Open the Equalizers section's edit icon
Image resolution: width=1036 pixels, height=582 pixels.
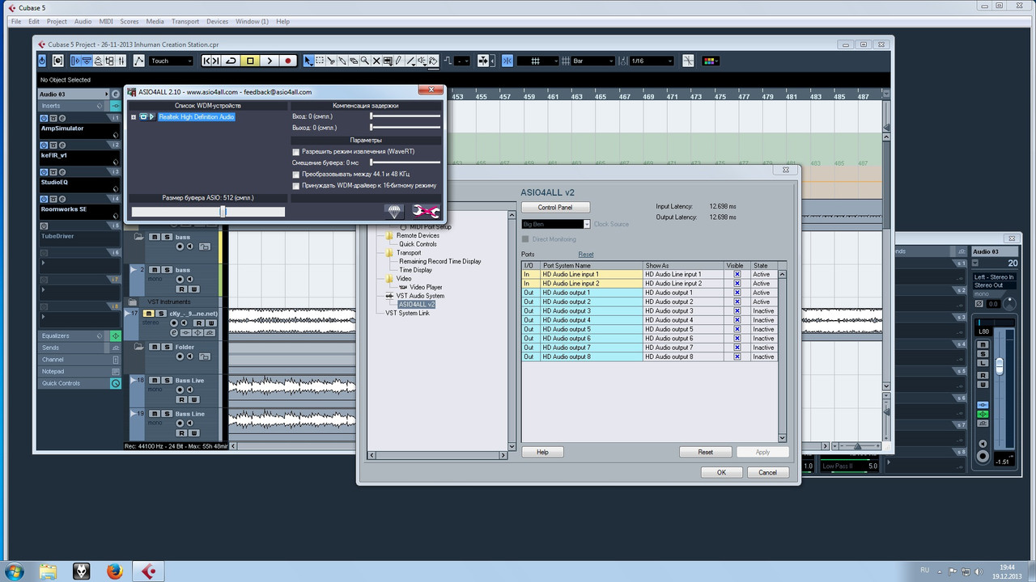pyautogui.click(x=115, y=335)
